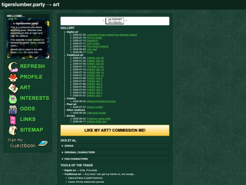
Task: Open the Artfight day 22 link
Action: 95,61
